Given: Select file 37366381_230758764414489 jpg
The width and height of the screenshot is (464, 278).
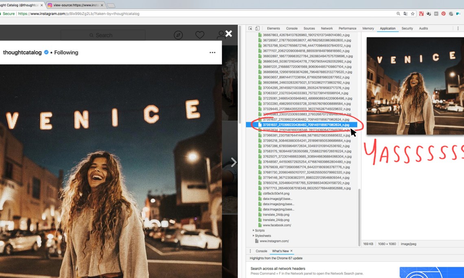Looking at the screenshot, I should point(306,135).
